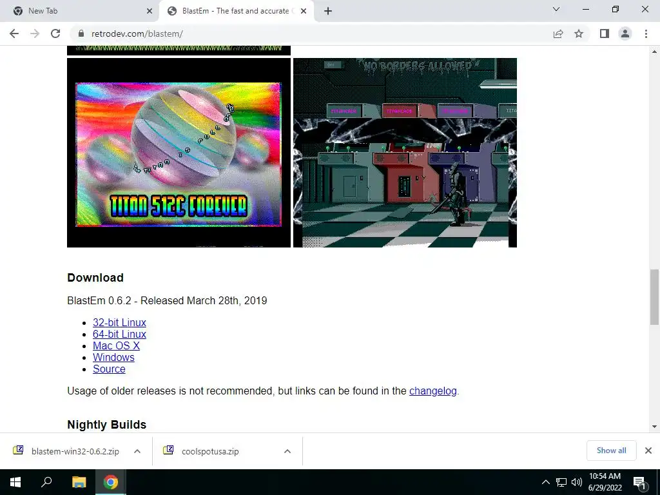Image resolution: width=660 pixels, height=495 pixels.
Task: Close the downloads bar
Action: (x=648, y=451)
